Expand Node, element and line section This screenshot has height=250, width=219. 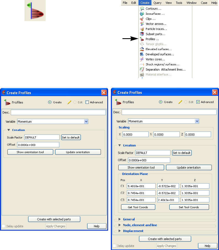click(x=120, y=225)
